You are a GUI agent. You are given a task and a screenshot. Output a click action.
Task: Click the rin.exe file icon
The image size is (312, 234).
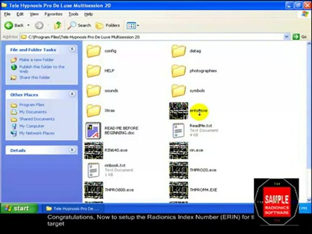tap(178, 150)
